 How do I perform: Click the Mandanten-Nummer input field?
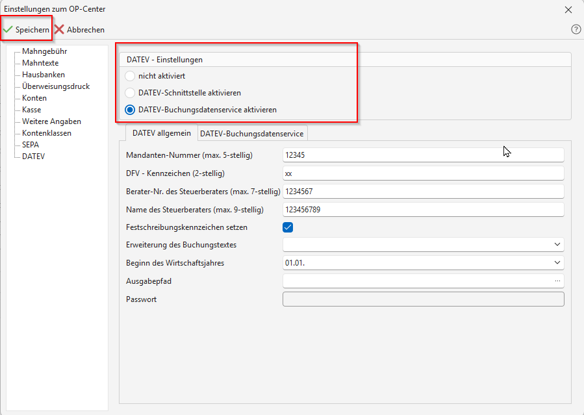tap(423, 155)
